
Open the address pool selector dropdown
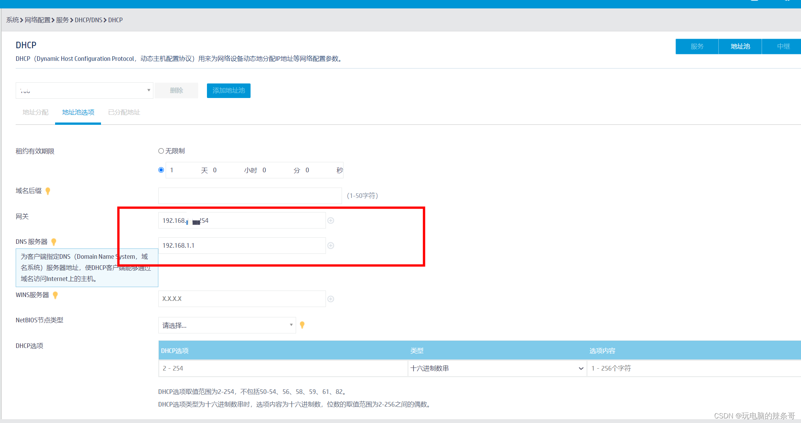click(x=84, y=91)
